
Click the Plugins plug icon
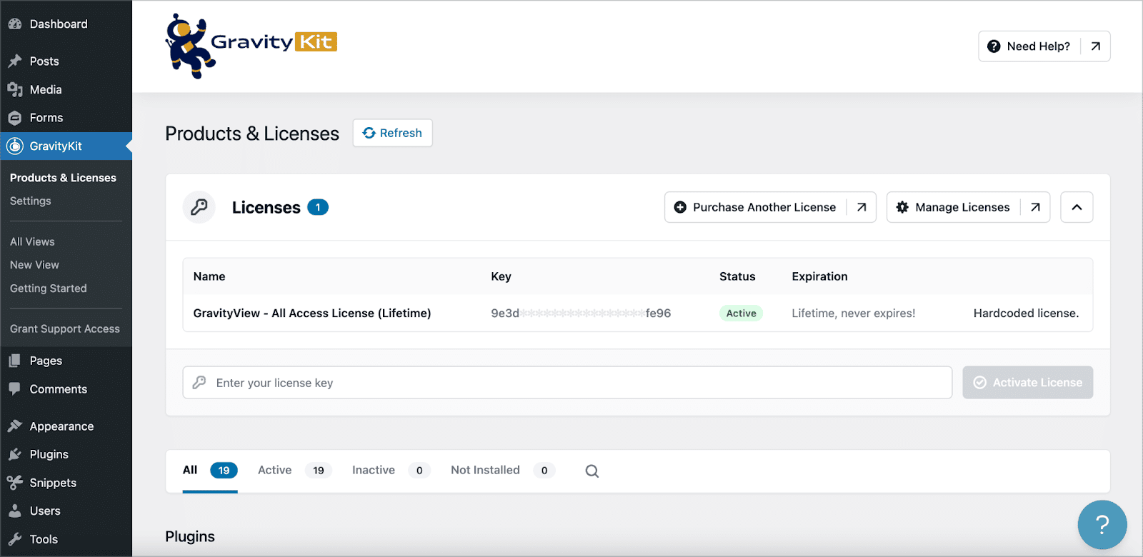point(15,454)
